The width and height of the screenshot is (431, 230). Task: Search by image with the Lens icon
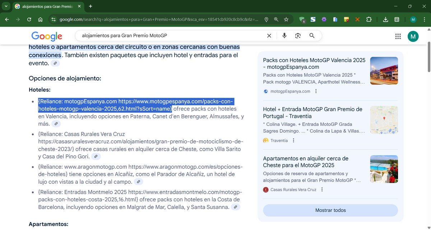click(x=298, y=36)
